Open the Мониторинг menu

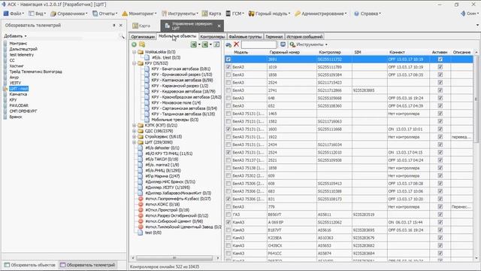[x=139, y=14]
